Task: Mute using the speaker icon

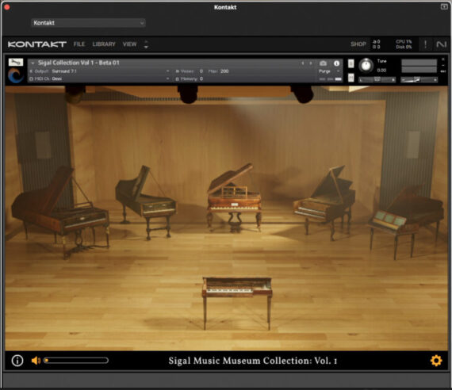Action: pos(36,361)
